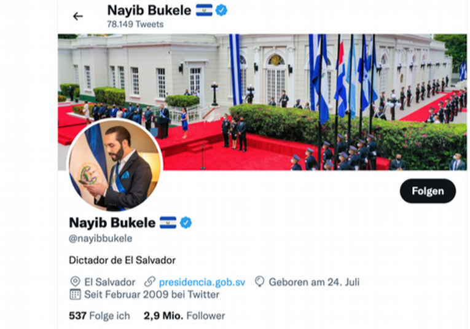
Task: Go back using the arrow icon
Action: (x=78, y=16)
